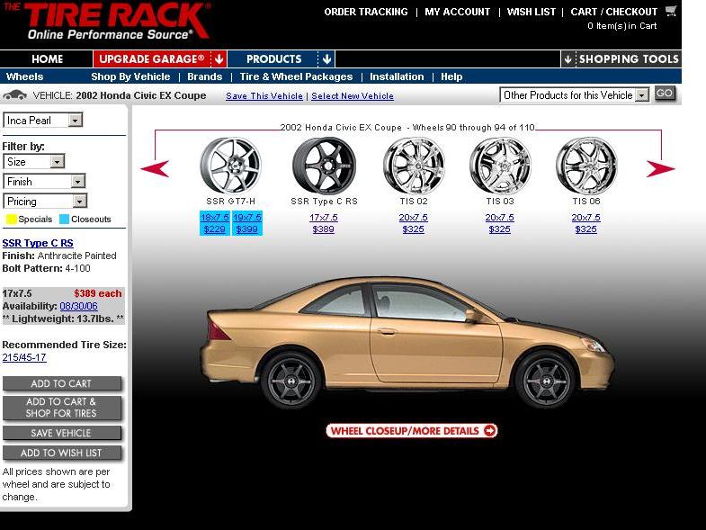
Task: Open the Size filter dropdown
Action: point(57,162)
